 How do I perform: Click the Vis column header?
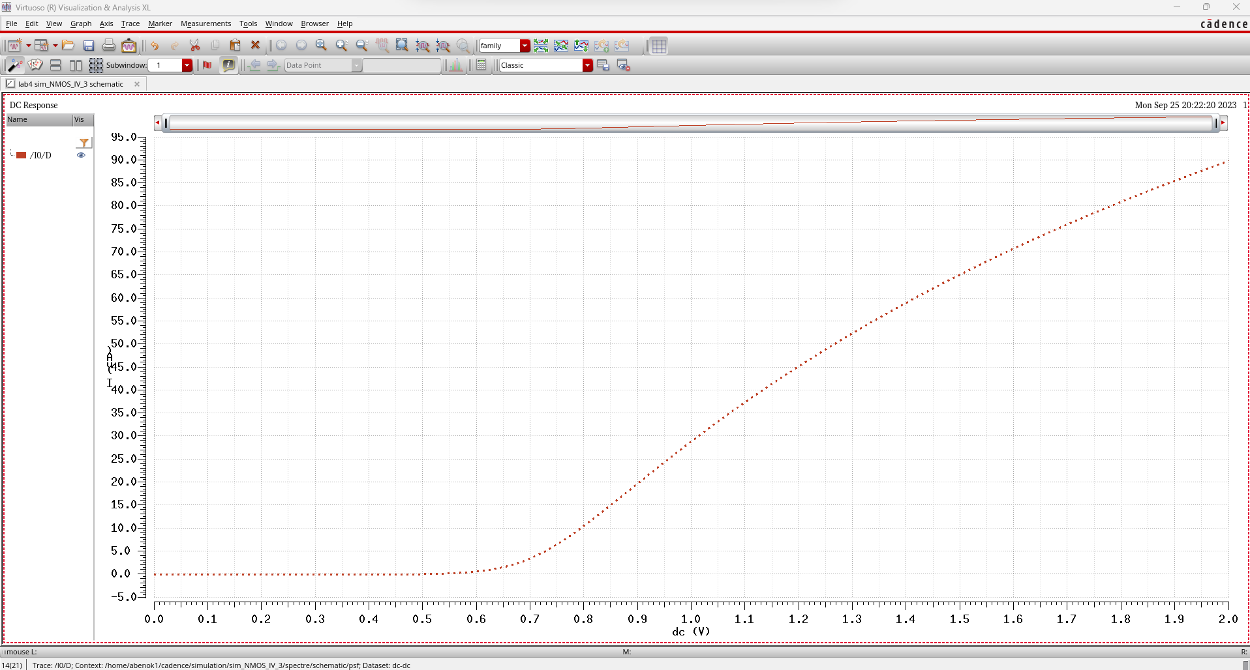click(x=83, y=119)
